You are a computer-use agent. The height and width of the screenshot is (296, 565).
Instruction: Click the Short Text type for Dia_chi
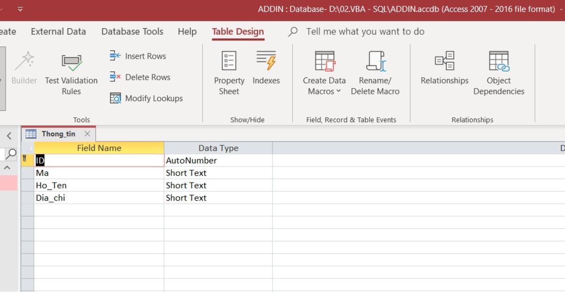[218, 198]
